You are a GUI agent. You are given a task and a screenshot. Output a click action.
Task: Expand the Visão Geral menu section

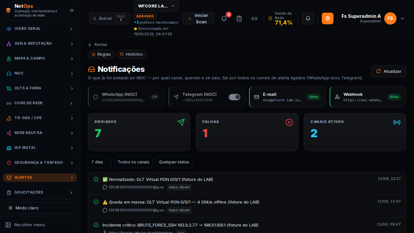[x=40, y=29]
